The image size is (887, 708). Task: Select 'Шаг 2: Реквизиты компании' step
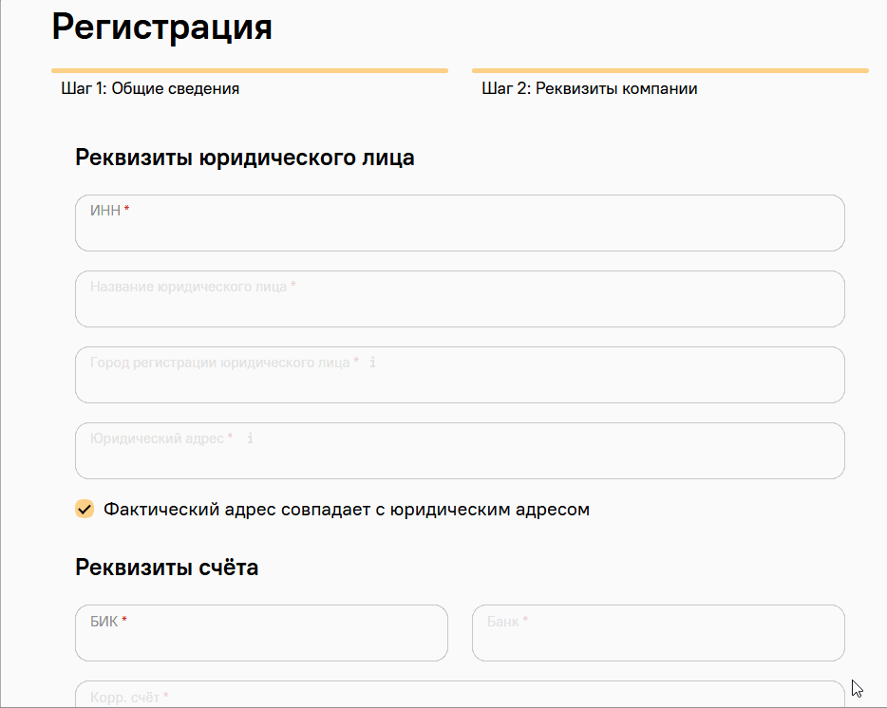[589, 89]
